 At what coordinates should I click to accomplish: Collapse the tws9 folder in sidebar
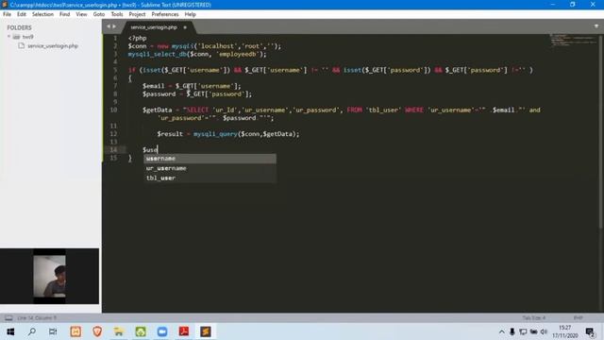click(8, 37)
